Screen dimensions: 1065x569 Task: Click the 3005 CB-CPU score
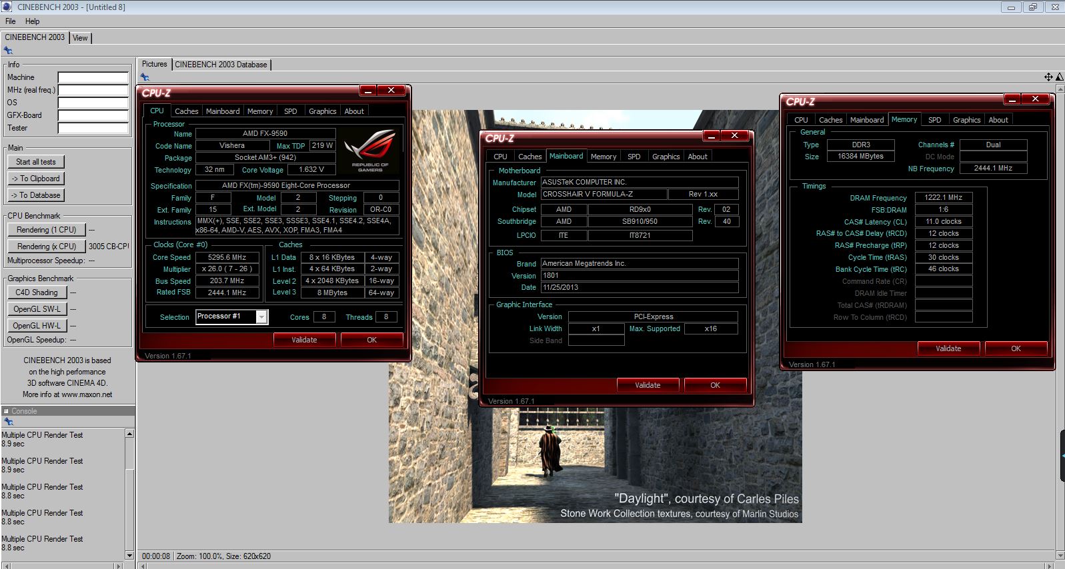tap(109, 247)
